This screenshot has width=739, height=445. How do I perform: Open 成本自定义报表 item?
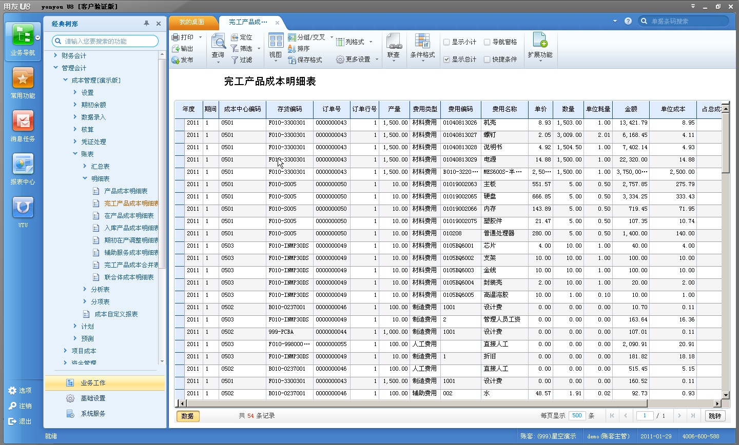tap(116, 314)
